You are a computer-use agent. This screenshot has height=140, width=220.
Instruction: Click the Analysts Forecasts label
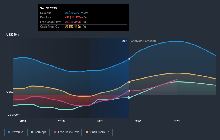pyautogui.click(x=144, y=41)
